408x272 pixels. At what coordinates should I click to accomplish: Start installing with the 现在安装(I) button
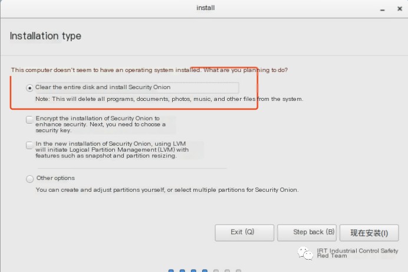369,232
